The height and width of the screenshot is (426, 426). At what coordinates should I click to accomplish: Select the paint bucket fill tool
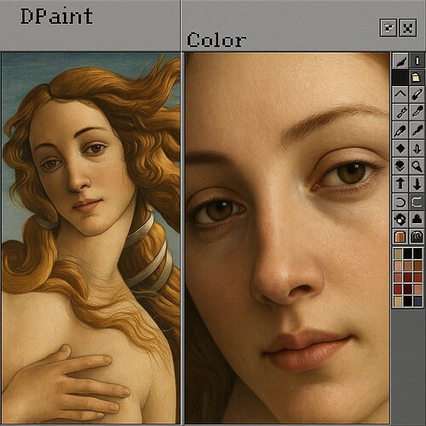(417, 78)
